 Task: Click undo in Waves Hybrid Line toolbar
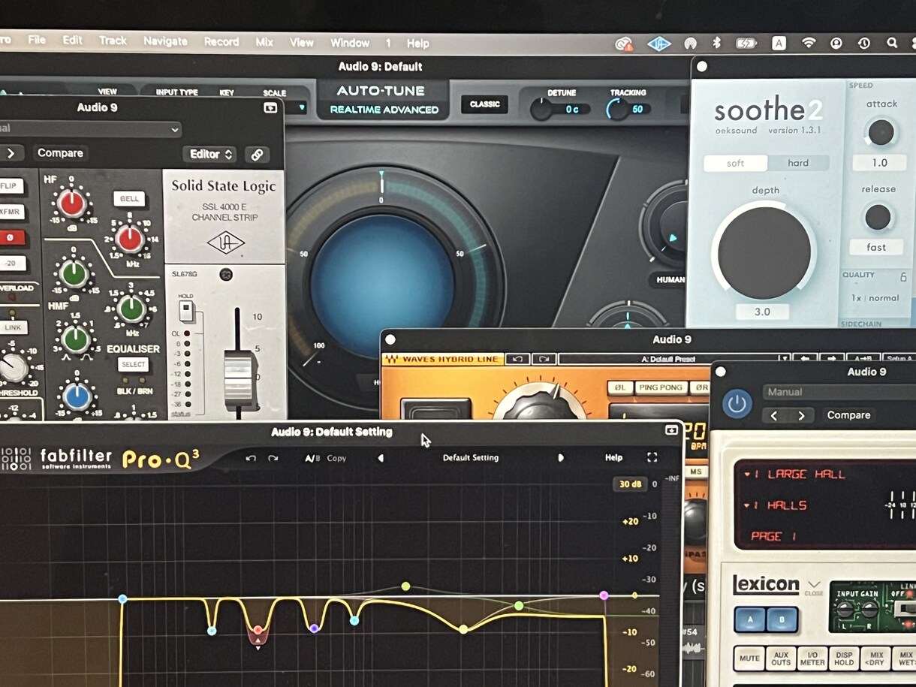click(x=519, y=359)
